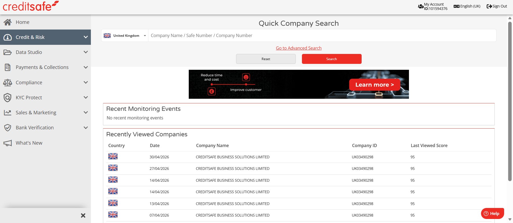Click the Sales & Marketing chart icon
Screen dimensions: 513x223
tap(8, 113)
